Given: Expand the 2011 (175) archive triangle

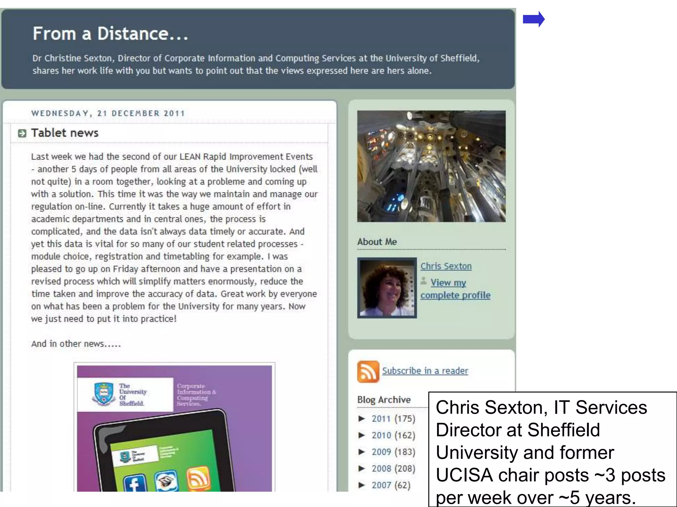Looking at the screenshot, I should coord(362,419).
